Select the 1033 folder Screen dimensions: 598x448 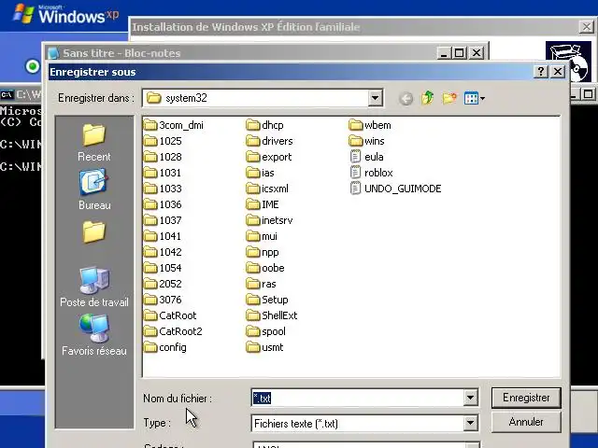(163, 189)
